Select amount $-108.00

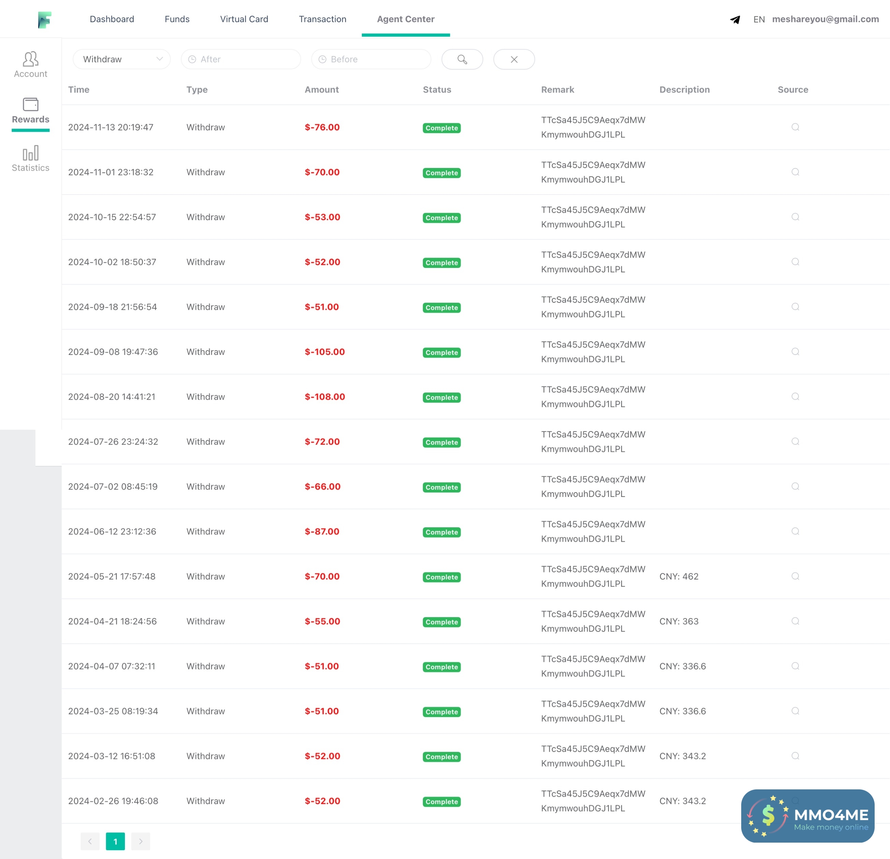[x=325, y=397]
